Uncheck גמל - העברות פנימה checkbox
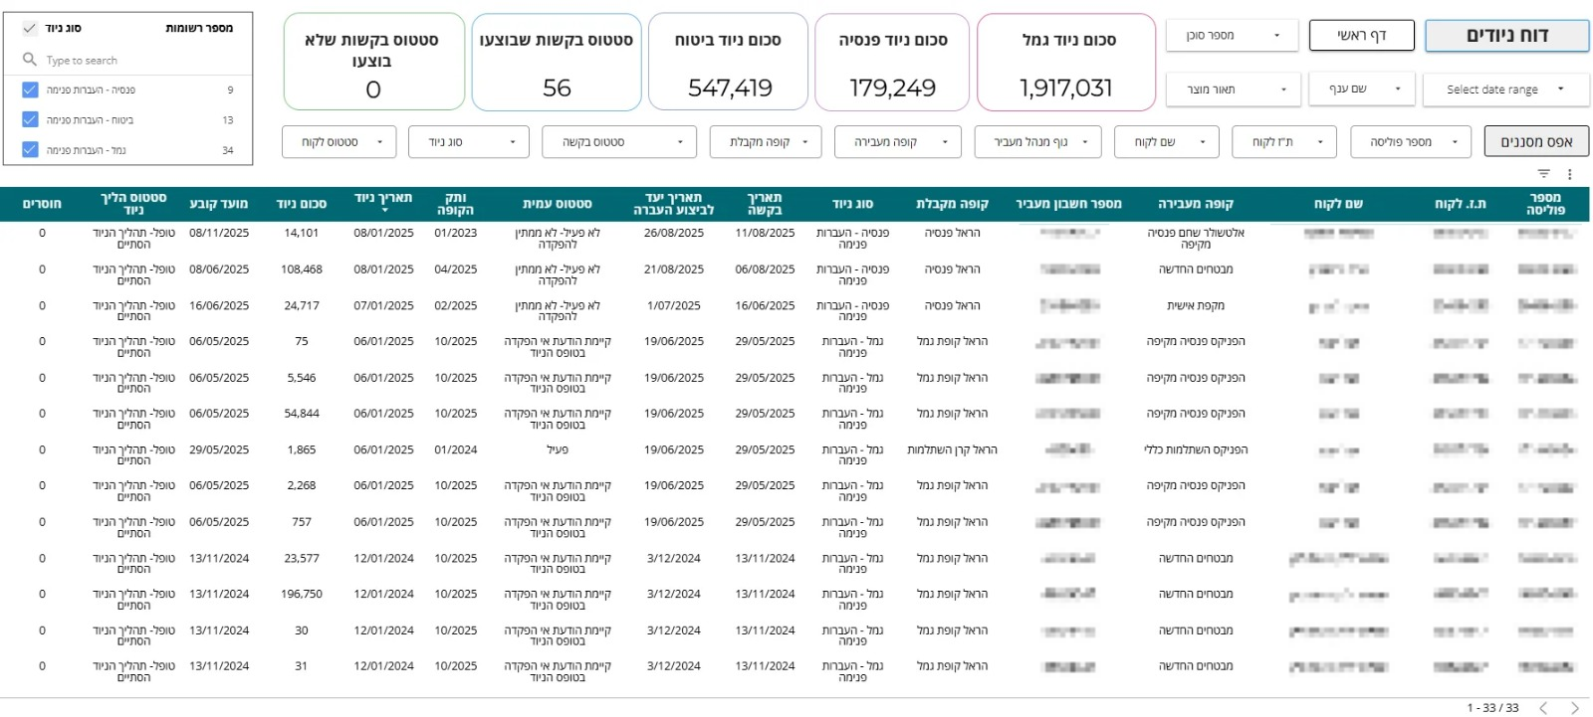 (x=30, y=150)
